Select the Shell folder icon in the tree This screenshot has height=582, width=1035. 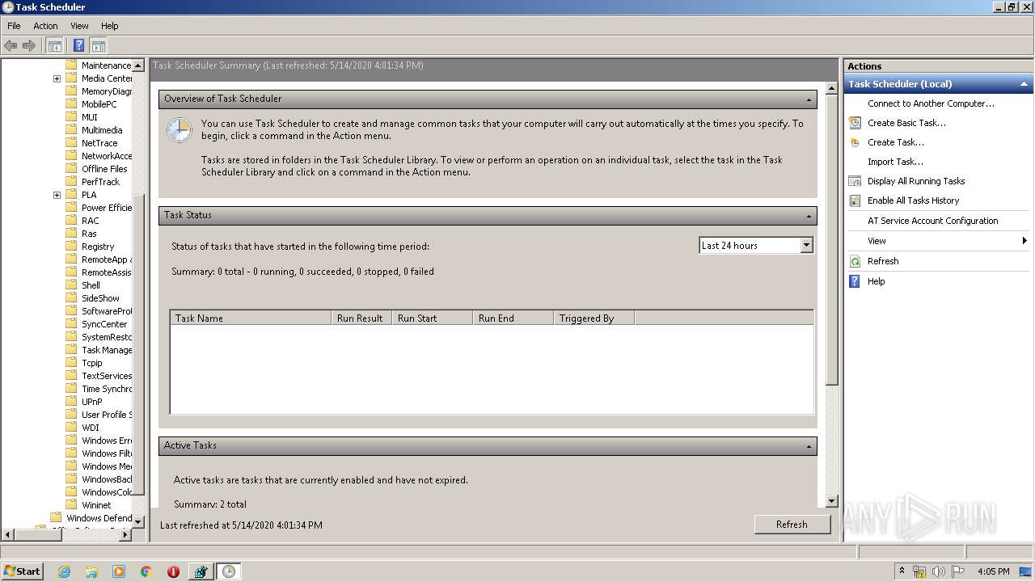71,285
